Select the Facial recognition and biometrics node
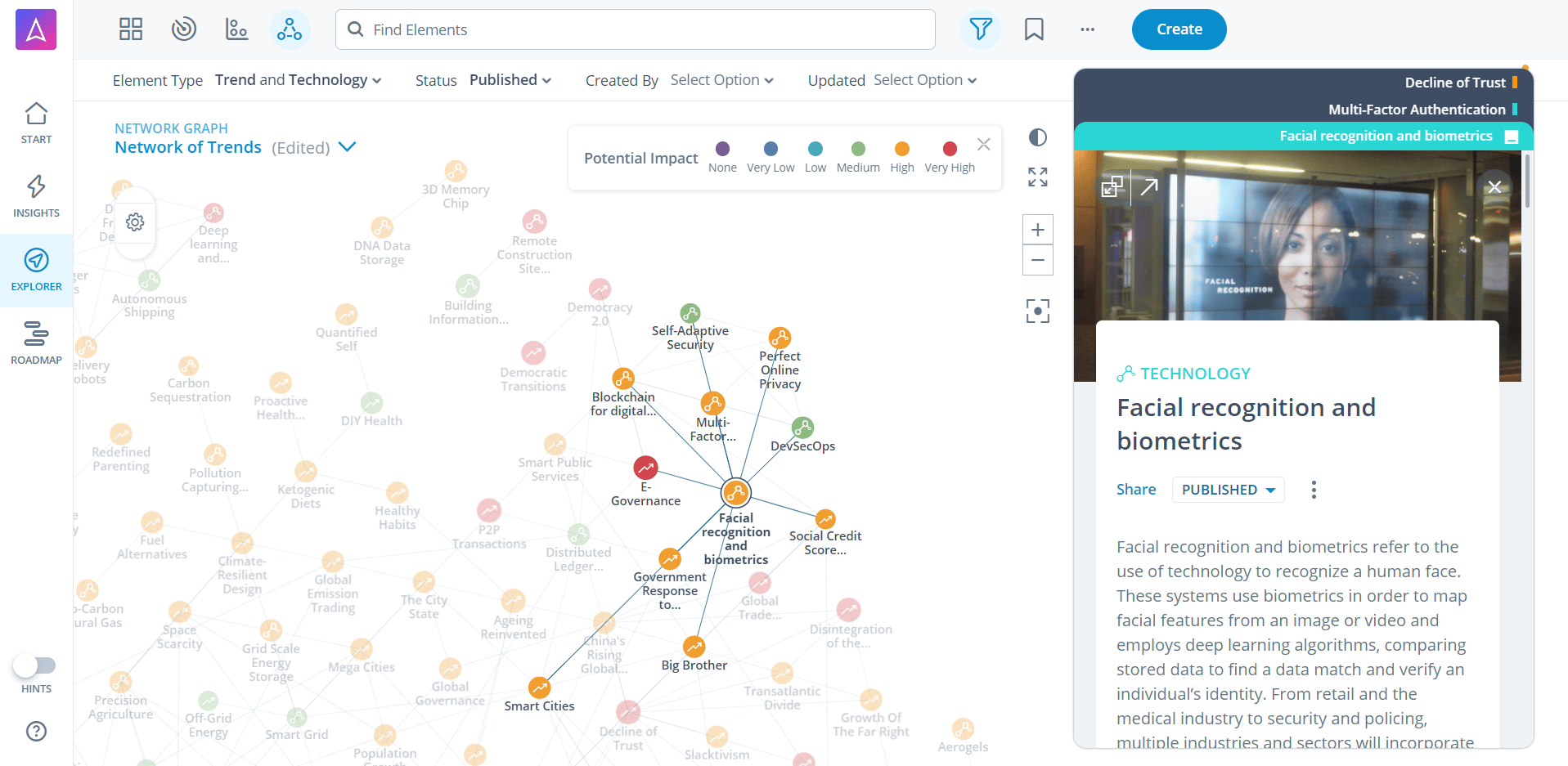 coord(736,493)
